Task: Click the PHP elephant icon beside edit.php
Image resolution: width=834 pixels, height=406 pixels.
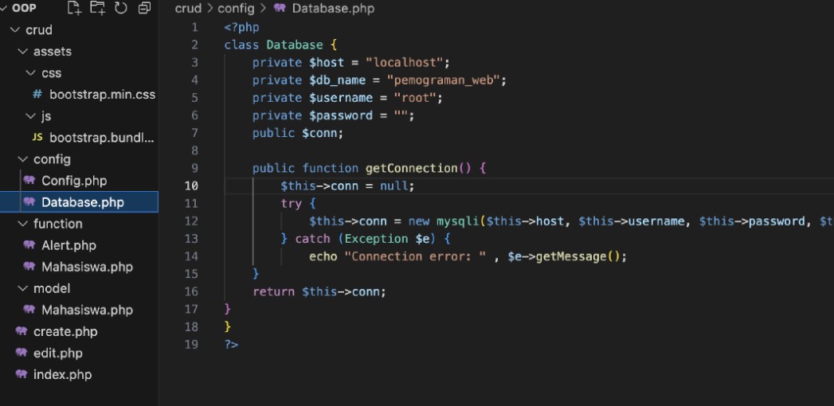Action: pos(22,353)
